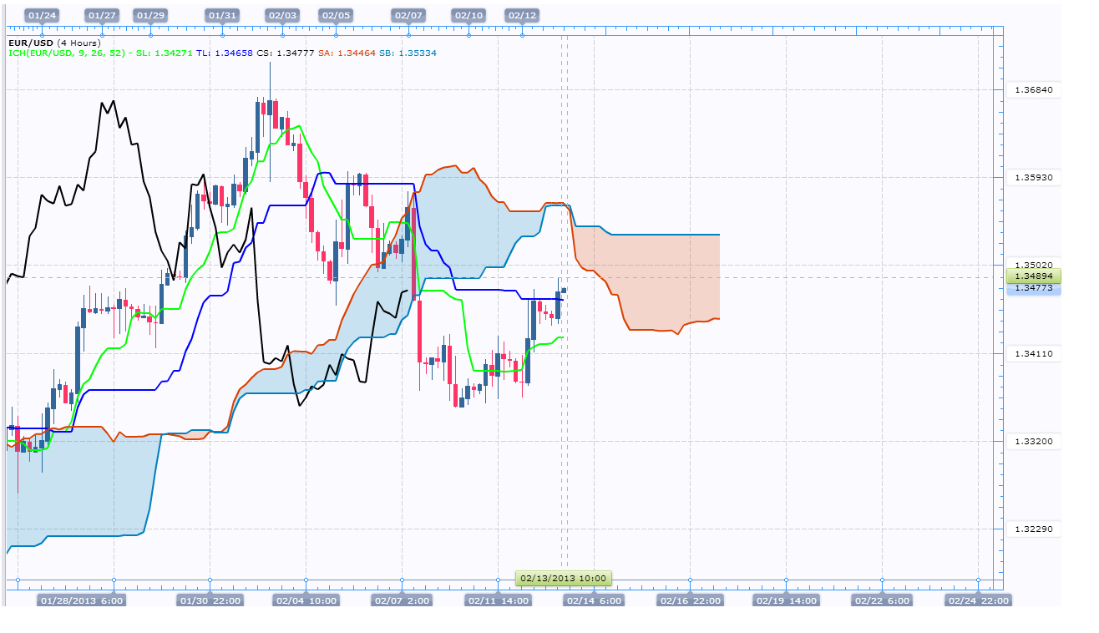Click the 02/19 14:00 bottom time label

pyautogui.click(x=786, y=600)
